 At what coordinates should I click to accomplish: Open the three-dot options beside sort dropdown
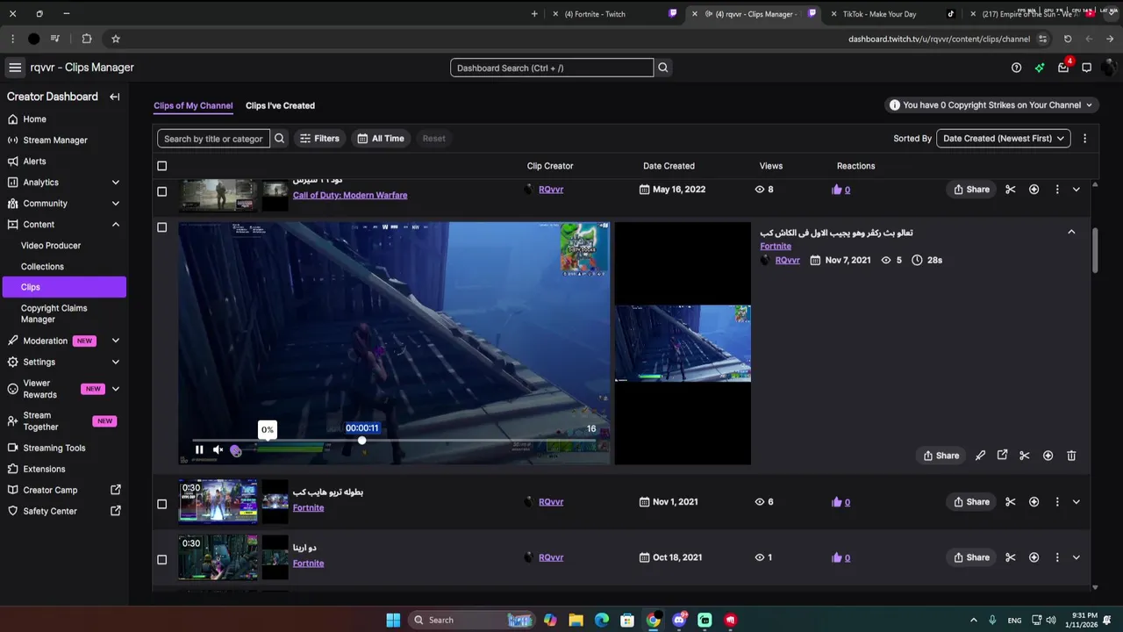click(1084, 139)
